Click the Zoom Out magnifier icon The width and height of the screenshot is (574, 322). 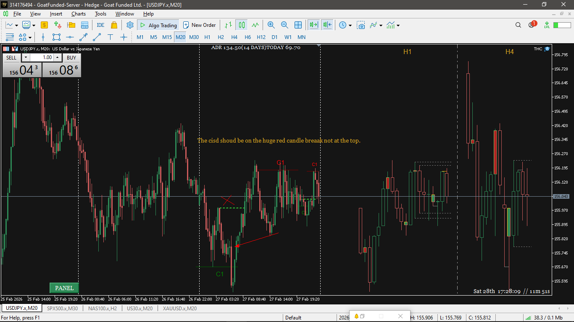(284, 25)
